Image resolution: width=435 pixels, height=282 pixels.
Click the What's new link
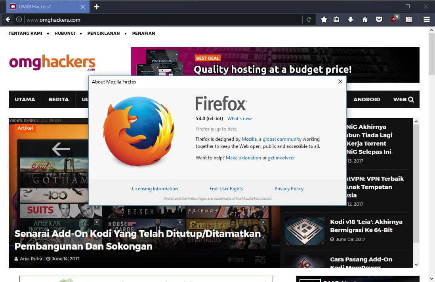click(x=239, y=119)
